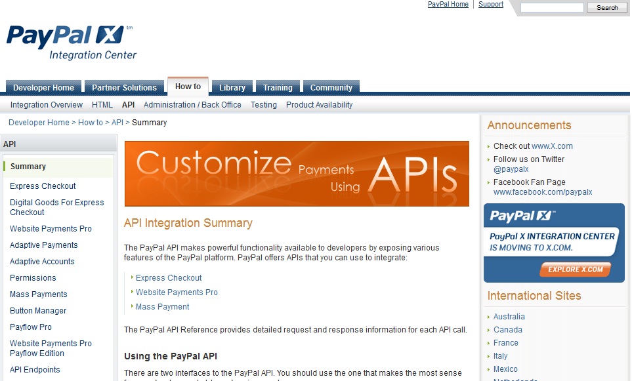Open the www.facebook.com/paypalx link
Screen dimensions: 632x381
[543, 192]
